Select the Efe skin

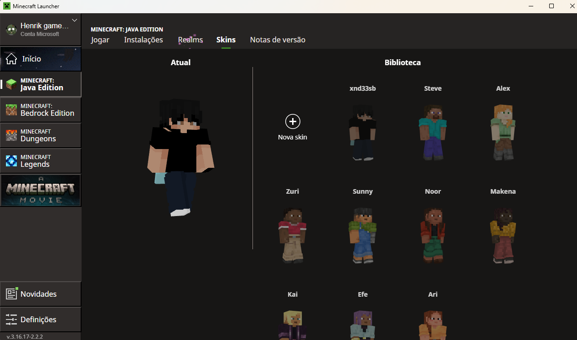tap(363, 325)
